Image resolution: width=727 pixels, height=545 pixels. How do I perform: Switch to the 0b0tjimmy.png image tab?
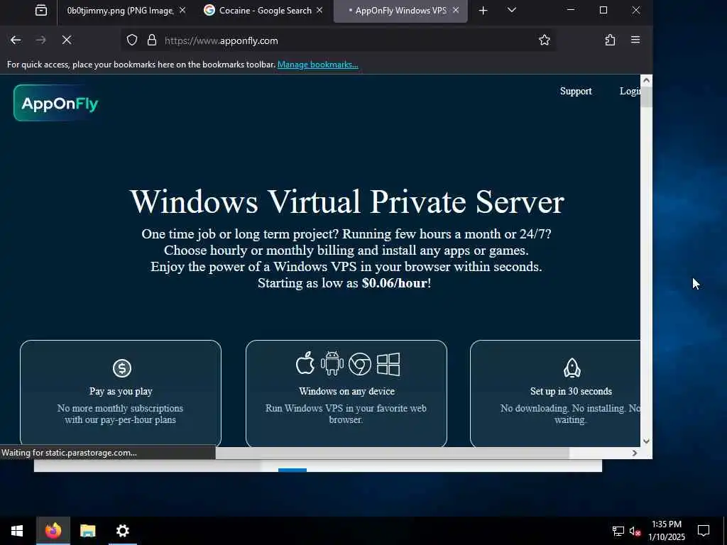point(121,10)
